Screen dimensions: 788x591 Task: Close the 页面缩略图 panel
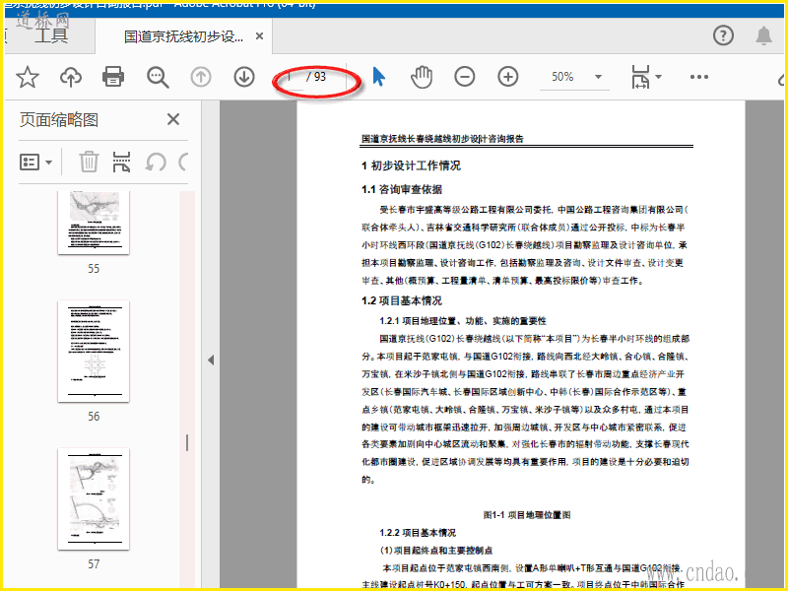click(173, 119)
